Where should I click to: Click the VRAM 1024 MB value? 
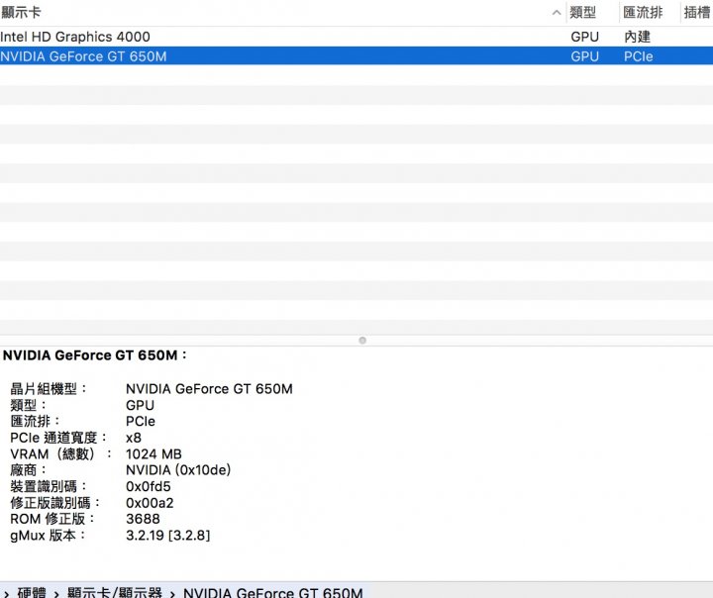click(153, 453)
